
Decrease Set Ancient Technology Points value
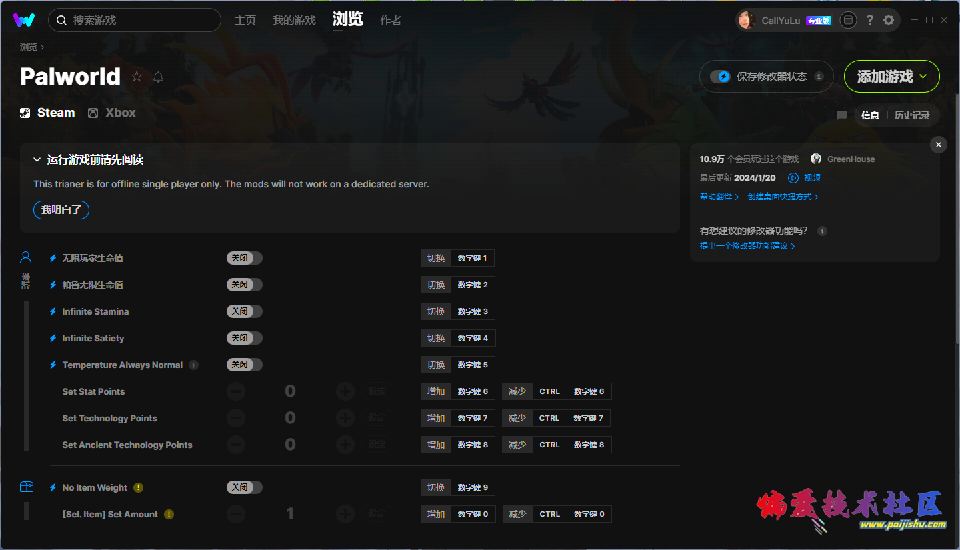[236, 445]
